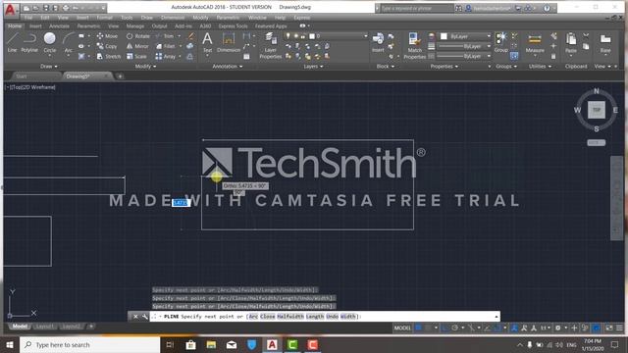Click the Copy tool

pos(107,46)
